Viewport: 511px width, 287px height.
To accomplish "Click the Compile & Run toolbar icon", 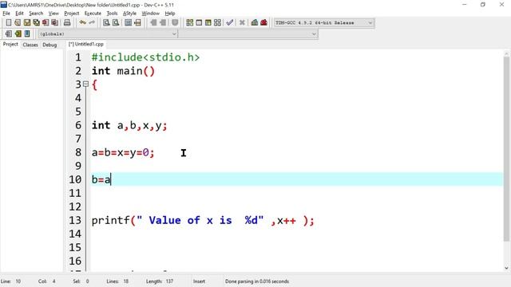I will [x=208, y=22].
